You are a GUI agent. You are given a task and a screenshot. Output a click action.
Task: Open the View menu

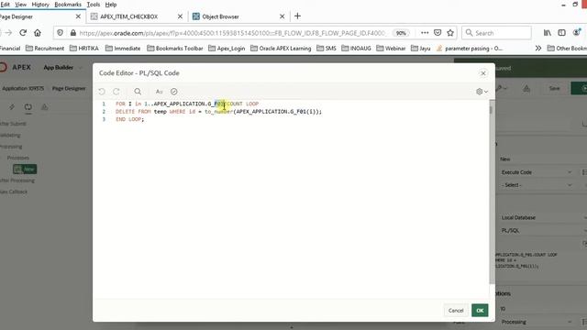click(x=20, y=5)
